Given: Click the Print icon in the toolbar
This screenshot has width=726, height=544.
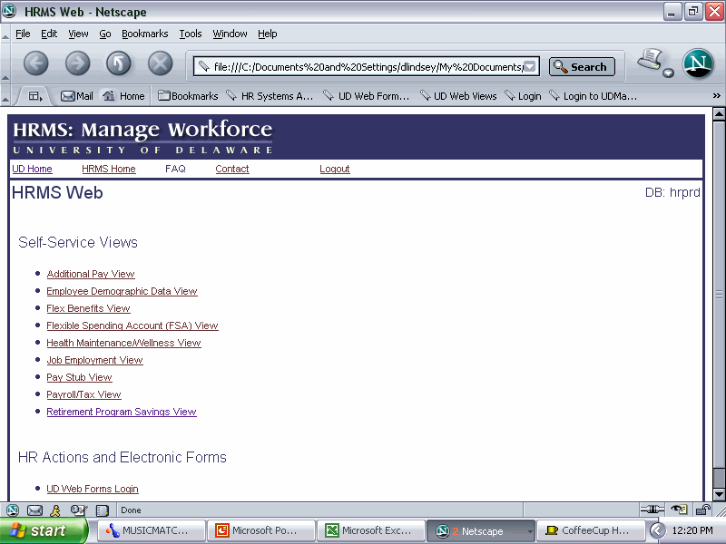Looking at the screenshot, I should (652, 62).
